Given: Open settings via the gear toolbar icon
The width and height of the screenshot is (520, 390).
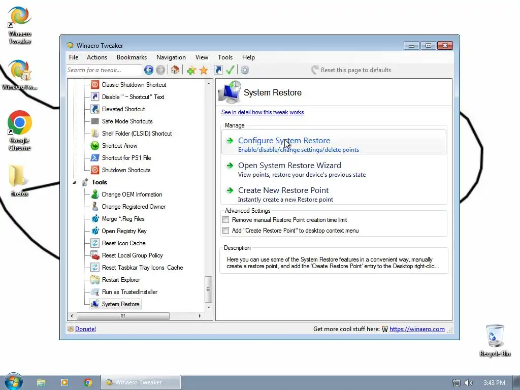Looking at the screenshot, I should point(245,70).
